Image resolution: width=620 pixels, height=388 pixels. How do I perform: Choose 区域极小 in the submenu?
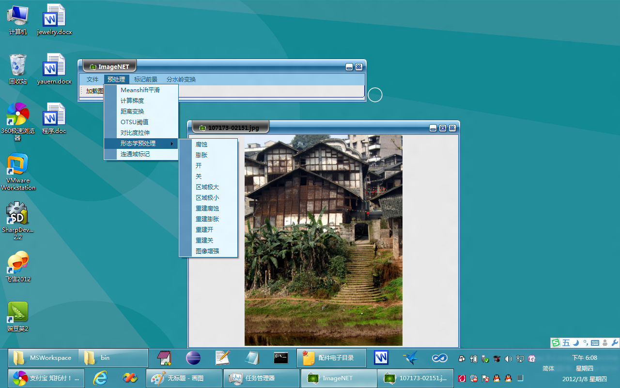pyautogui.click(x=208, y=198)
